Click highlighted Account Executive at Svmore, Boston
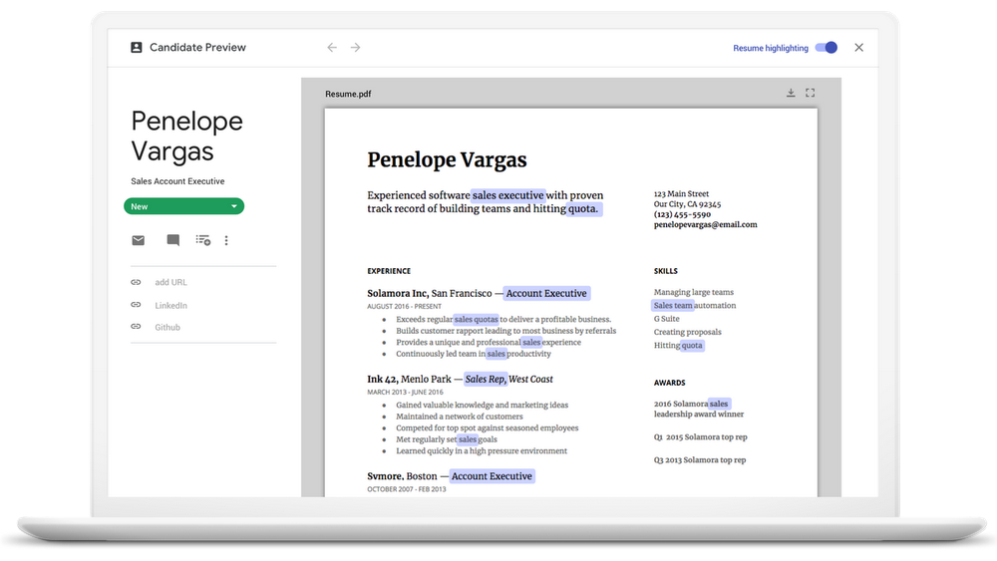The width and height of the screenshot is (997, 561). pyautogui.click(x=493, y=476)
